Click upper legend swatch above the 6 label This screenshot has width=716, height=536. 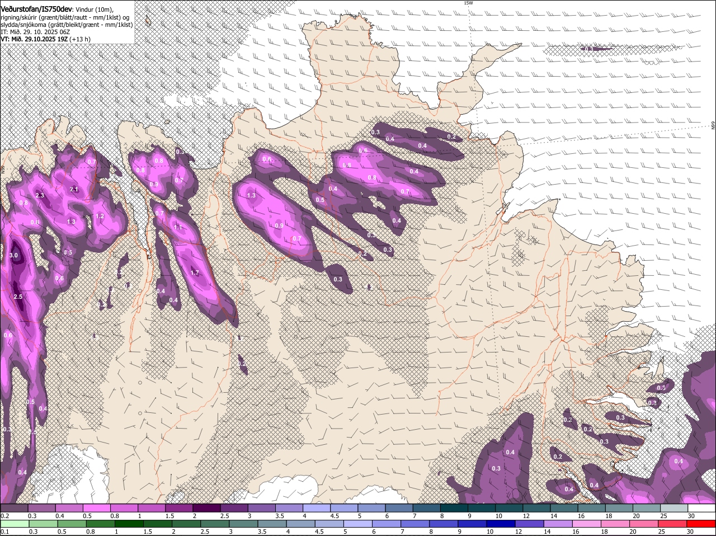click(x=399, y=508)
